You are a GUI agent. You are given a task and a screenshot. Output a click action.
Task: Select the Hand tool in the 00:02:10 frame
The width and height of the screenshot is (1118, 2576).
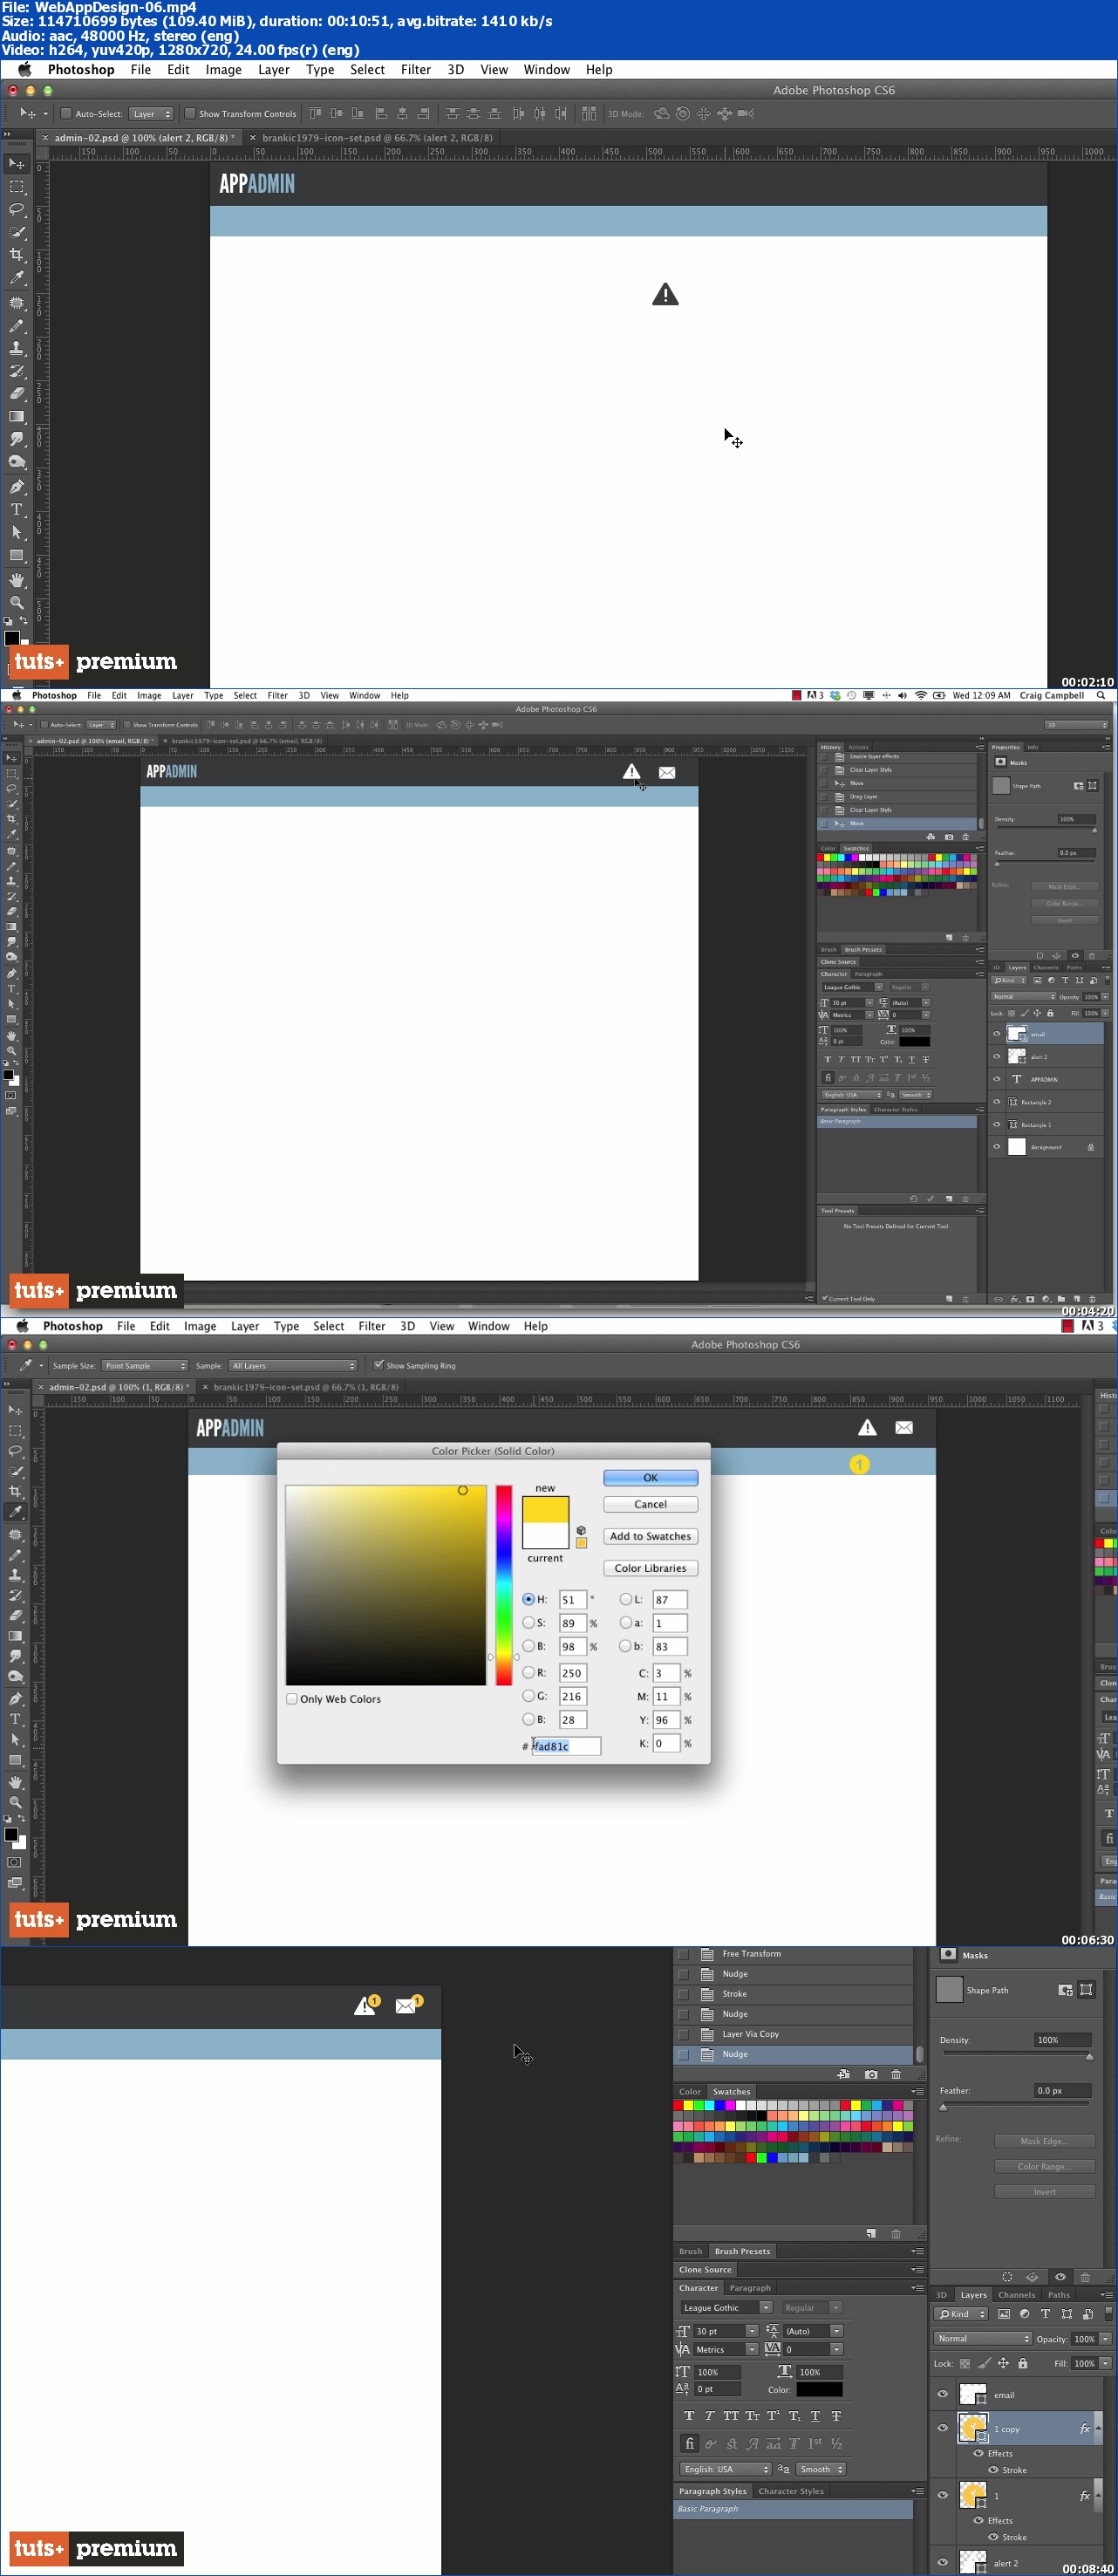16,581
